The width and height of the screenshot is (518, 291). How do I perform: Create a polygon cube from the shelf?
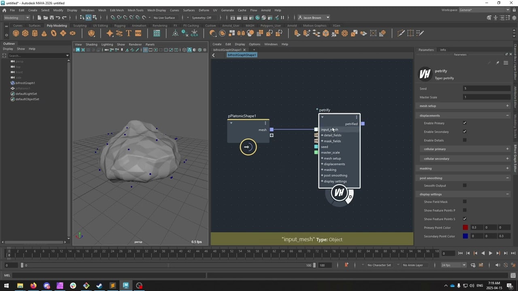point(25,33)
